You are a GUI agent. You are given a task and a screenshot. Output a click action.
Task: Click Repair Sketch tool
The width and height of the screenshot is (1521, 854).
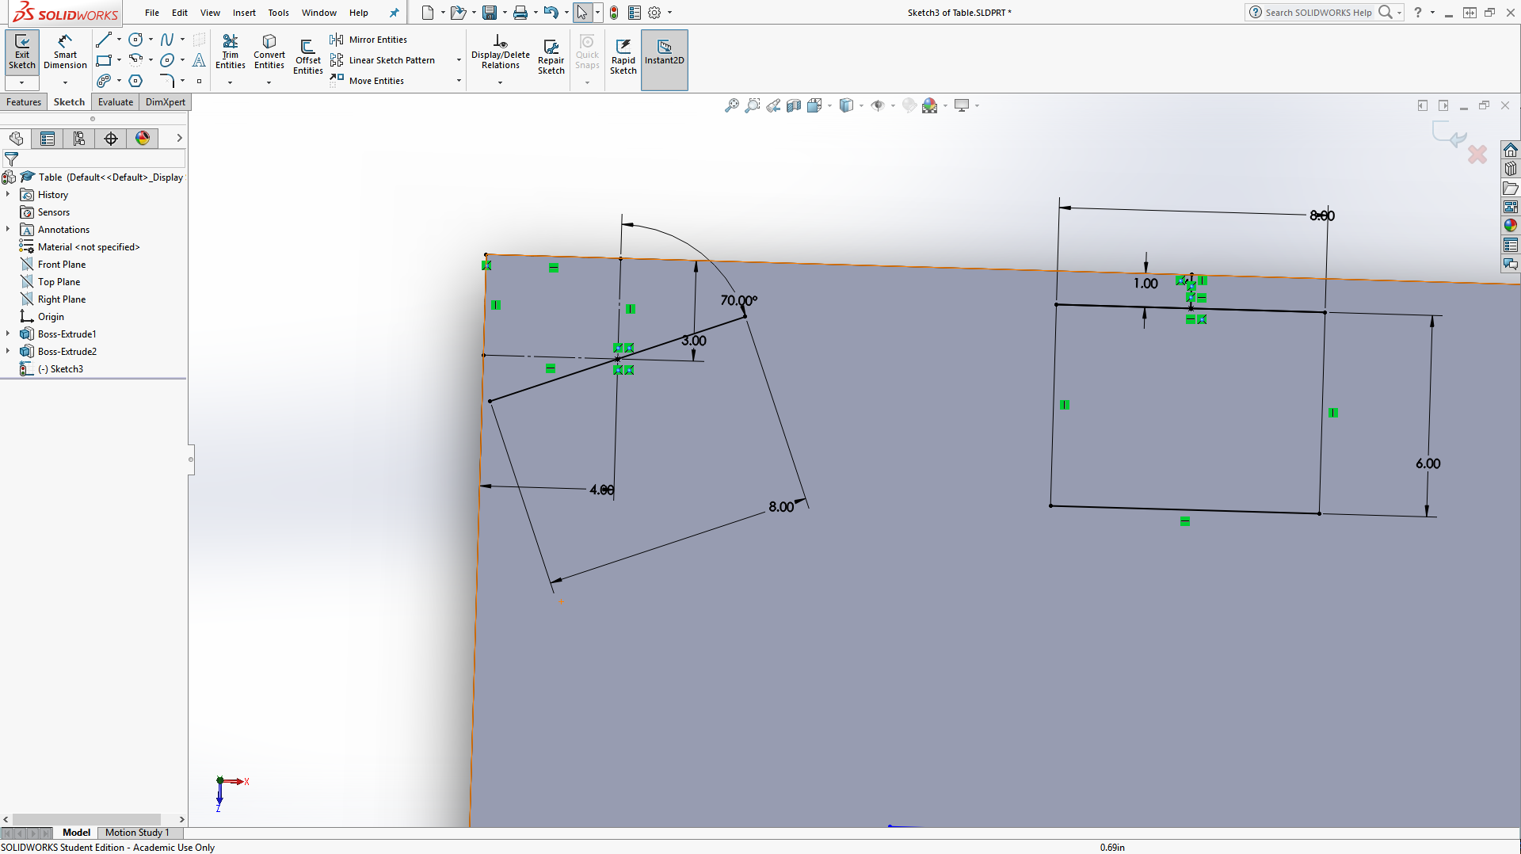click(x=551, y=57)
